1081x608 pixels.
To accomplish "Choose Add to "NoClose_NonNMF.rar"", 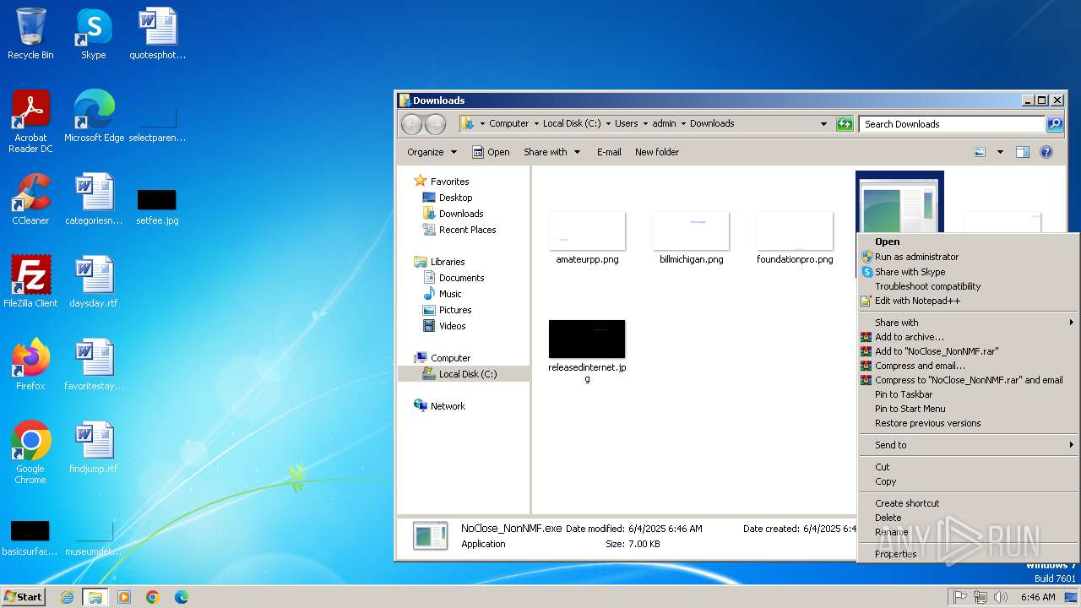I will (x=968, y=351).
